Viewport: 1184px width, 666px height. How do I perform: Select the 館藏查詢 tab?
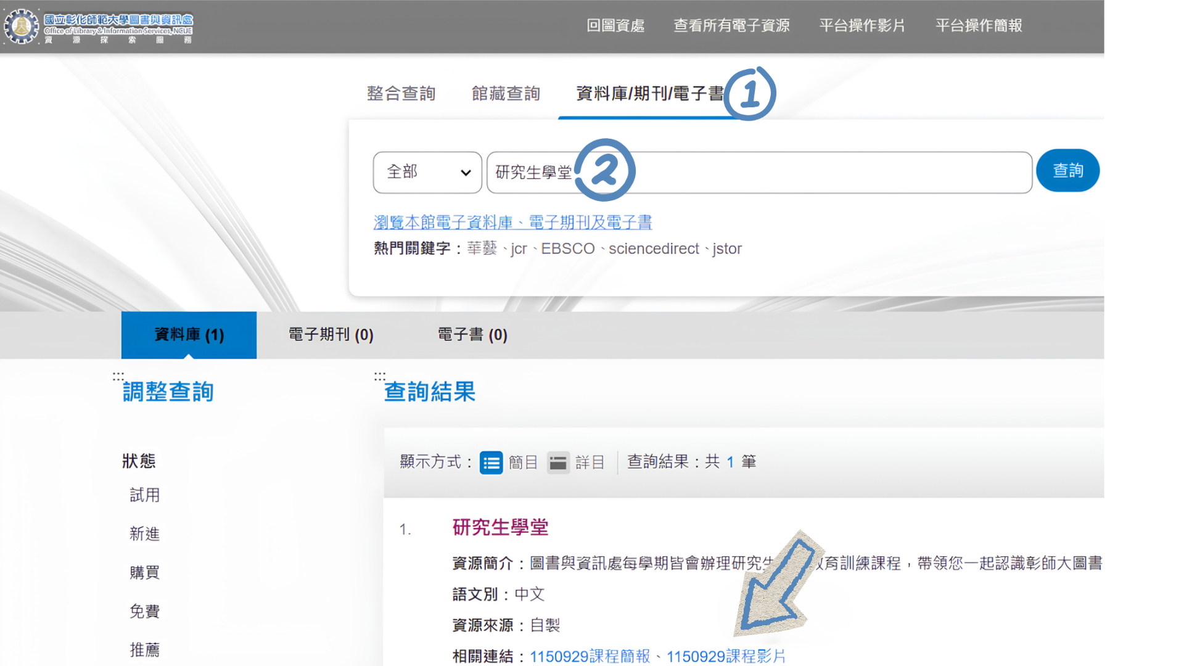pyautogui.click(x=506, y=93)
